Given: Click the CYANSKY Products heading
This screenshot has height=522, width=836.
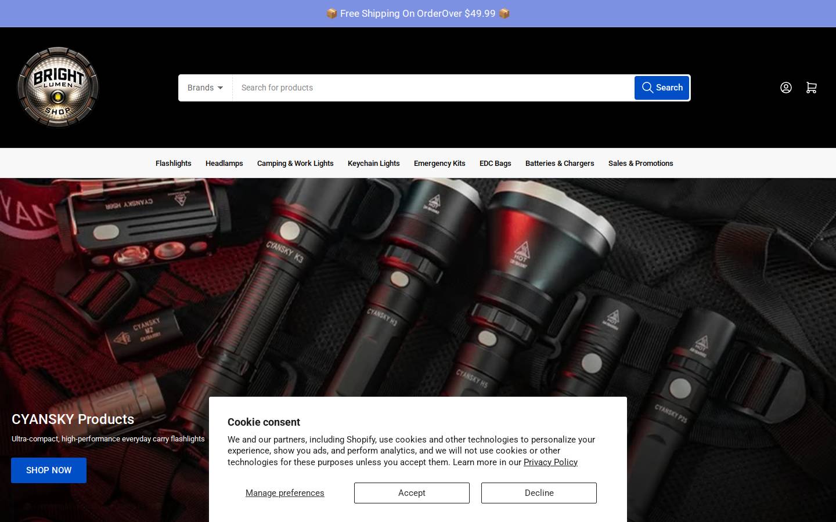Looking at the screenshot, I should 73,419.
